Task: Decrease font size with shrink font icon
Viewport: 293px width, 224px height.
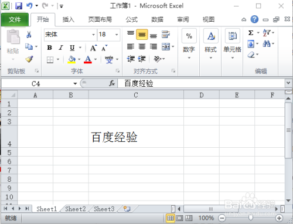Action: click(x=104, y=47)
